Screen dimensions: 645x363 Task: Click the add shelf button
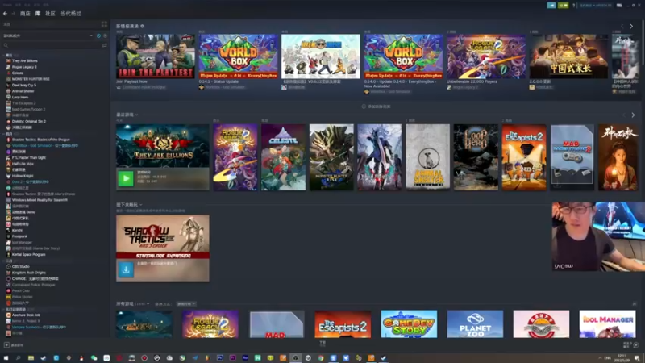click(376, 106)
